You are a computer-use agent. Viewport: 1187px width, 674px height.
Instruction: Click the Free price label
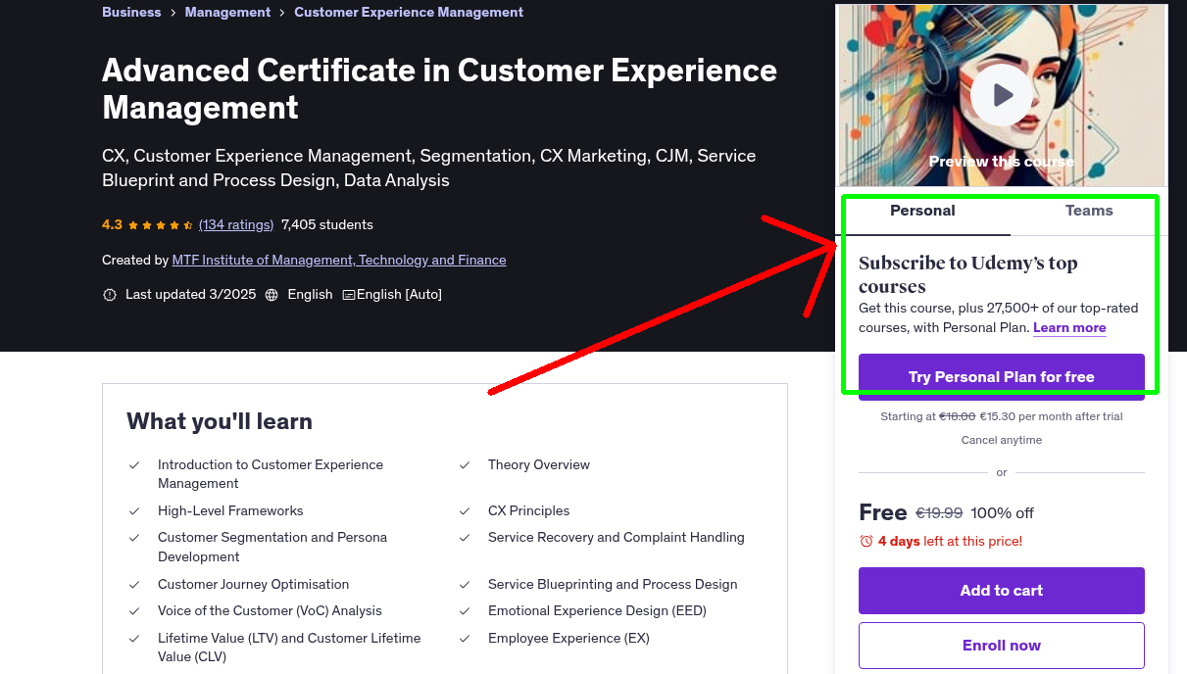tap(882, 512)
